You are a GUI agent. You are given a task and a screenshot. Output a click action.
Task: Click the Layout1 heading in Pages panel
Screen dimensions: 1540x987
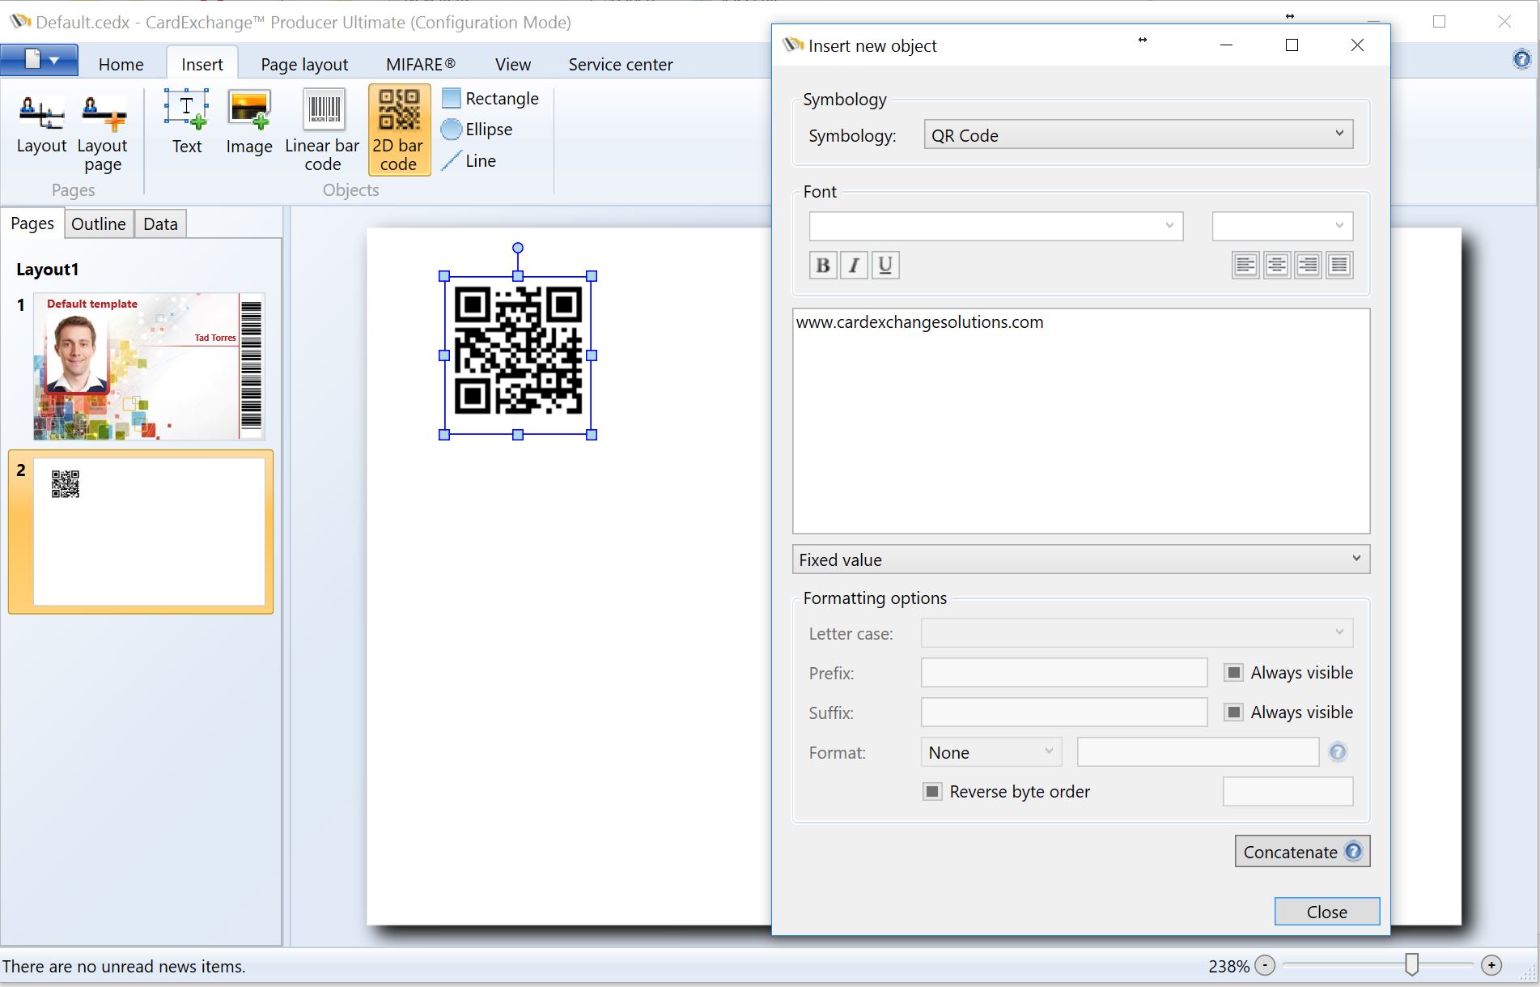[47, 270]
